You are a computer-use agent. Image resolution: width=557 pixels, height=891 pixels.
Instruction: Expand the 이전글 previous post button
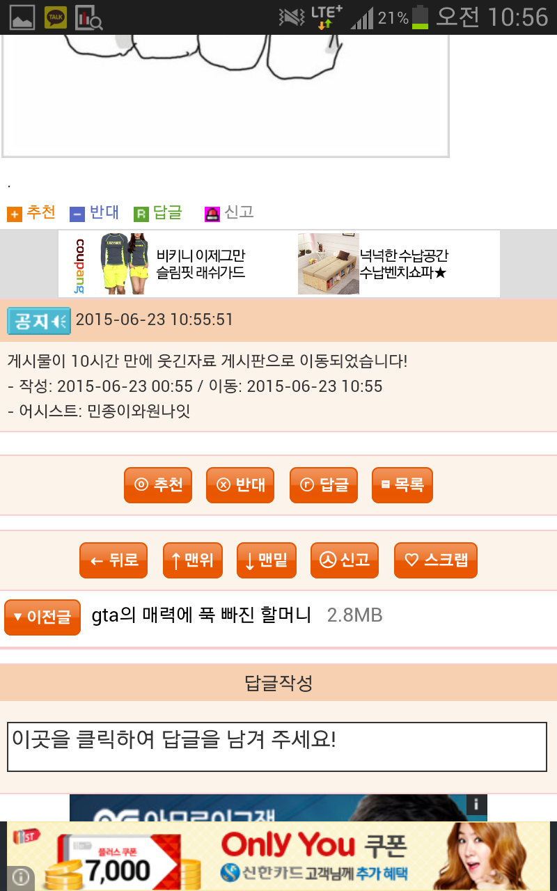pos(42,617)
